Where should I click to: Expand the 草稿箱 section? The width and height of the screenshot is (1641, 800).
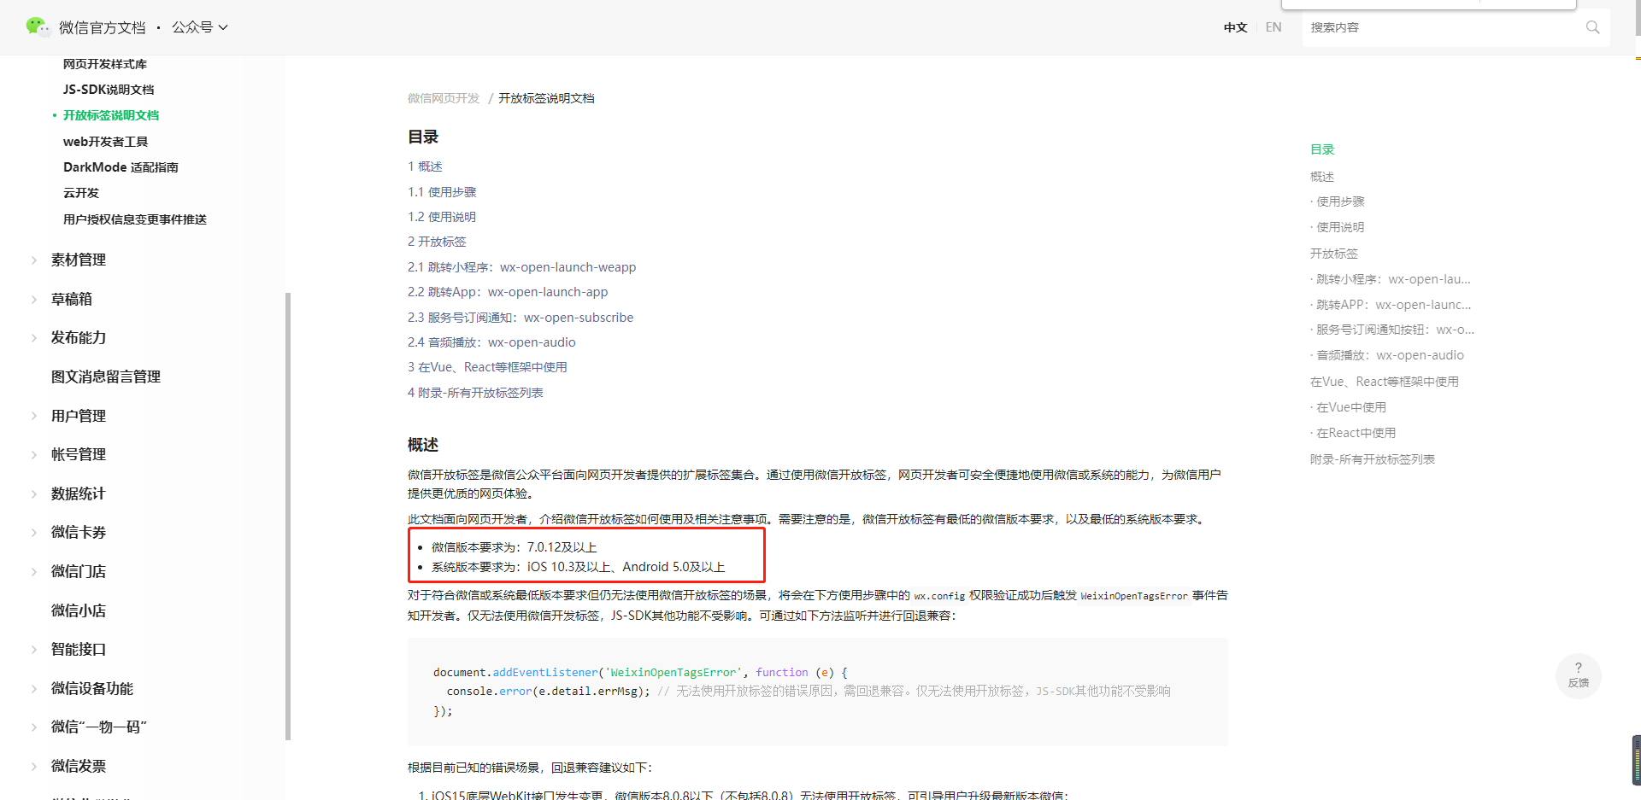tap(71, 299)
